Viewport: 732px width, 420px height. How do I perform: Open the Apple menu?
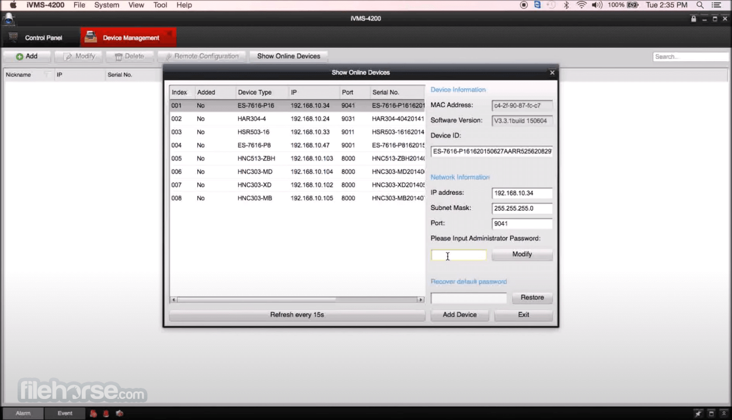click(13, 5)
